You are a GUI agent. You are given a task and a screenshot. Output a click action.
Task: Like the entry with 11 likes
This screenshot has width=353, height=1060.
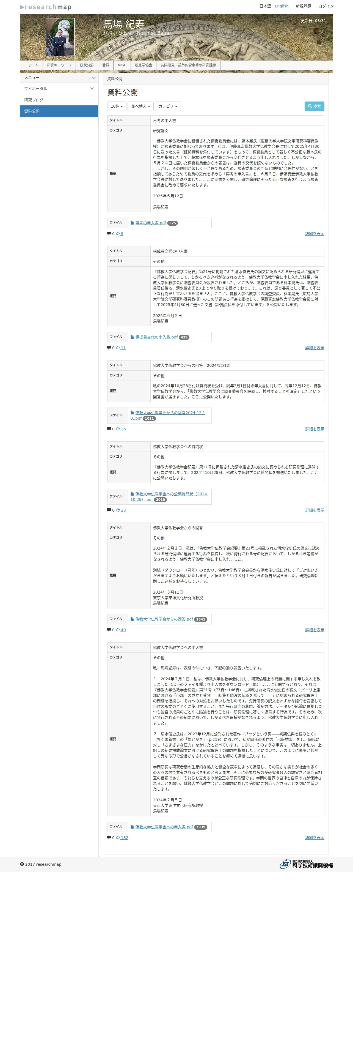tap(120, 348)
